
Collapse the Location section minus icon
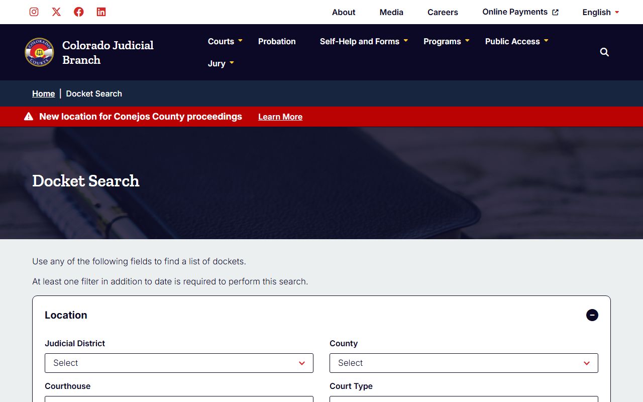click(592, 315)
